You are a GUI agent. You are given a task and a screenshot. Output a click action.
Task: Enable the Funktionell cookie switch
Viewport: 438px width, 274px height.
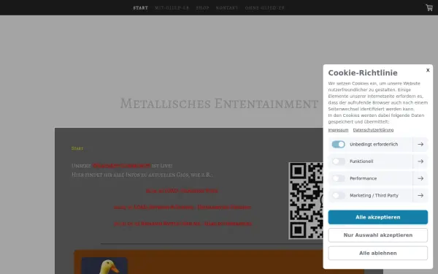pos(338,161)
